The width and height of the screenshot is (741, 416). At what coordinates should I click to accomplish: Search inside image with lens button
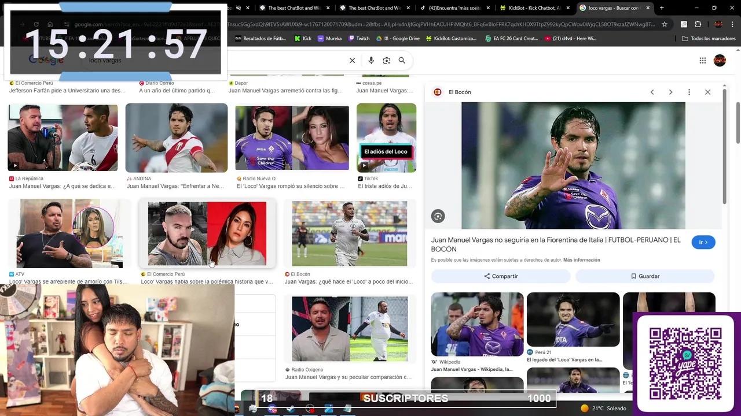(x=438, y=216)
